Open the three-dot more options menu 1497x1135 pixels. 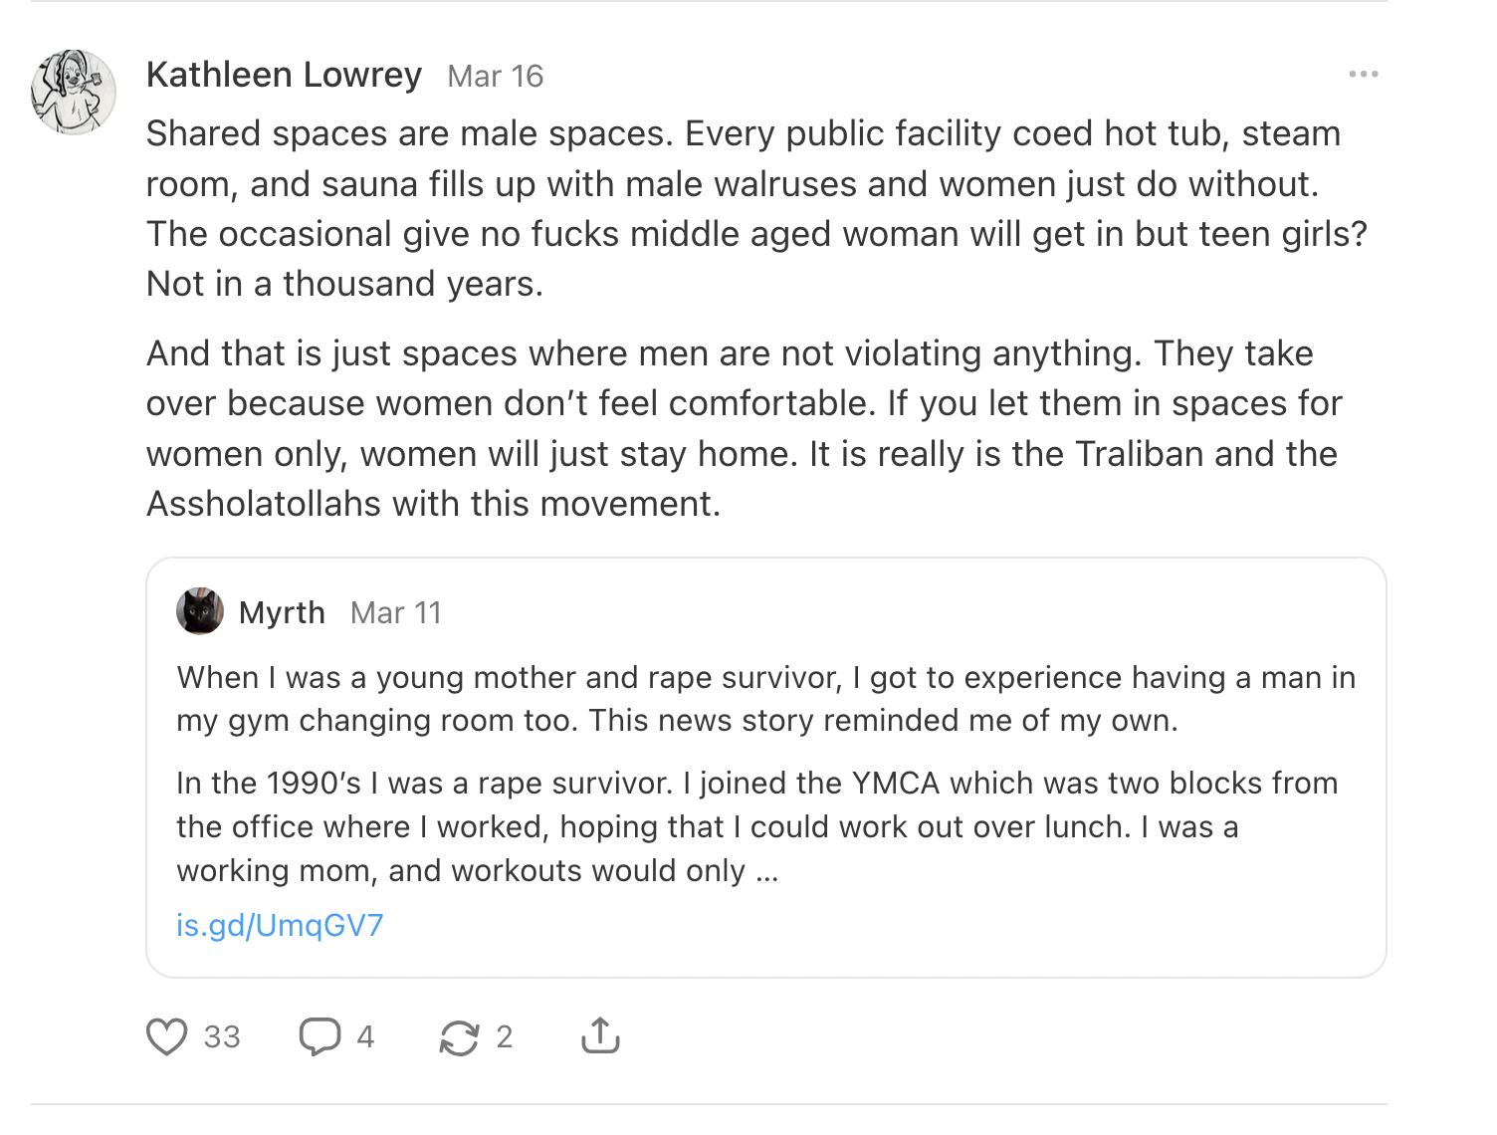point(1363,75)
